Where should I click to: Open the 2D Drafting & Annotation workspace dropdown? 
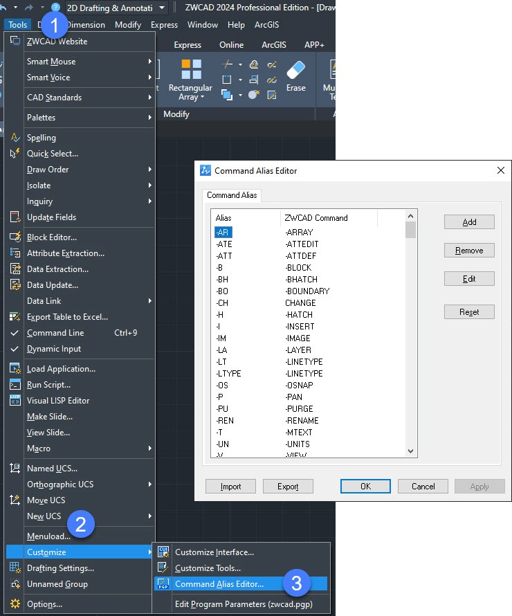(162, 8)
